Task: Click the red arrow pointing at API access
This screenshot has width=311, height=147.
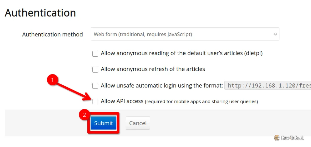Action: click(74, 92)
